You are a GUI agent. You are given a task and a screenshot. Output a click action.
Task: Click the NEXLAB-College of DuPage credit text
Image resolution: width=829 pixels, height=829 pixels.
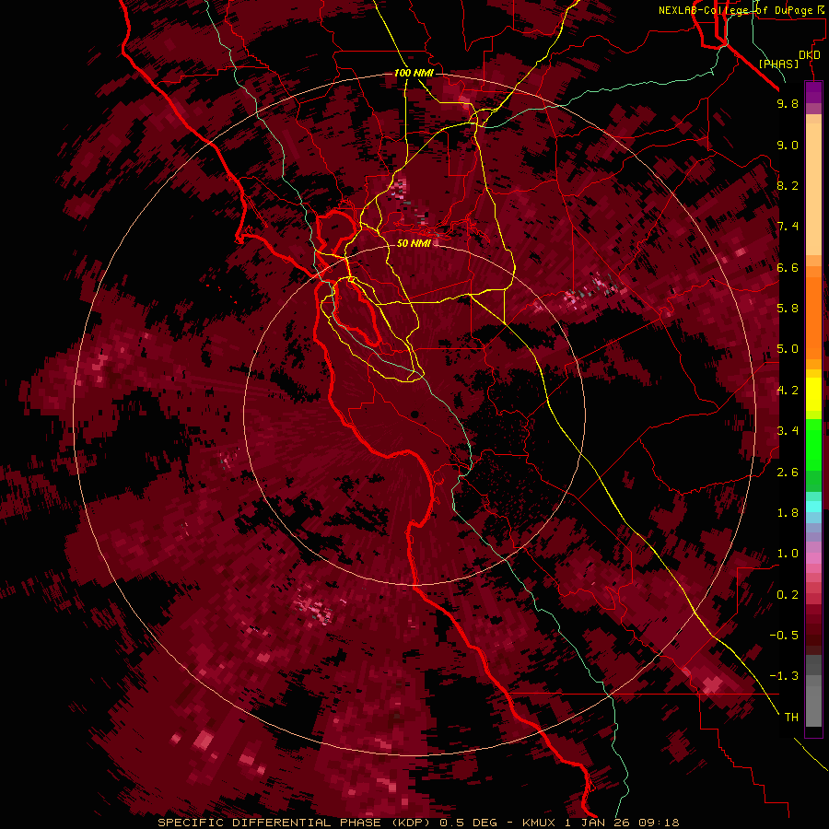pyautogui.click(x=743, y=10)
